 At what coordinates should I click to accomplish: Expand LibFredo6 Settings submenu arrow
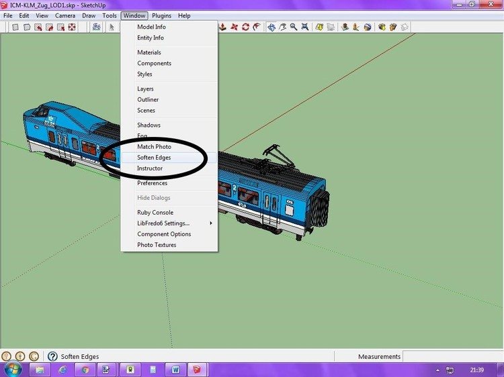click(211, 223)
